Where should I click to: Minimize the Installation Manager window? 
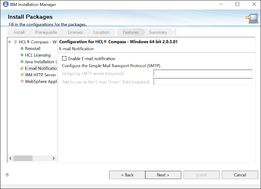[x=221, y=4]
